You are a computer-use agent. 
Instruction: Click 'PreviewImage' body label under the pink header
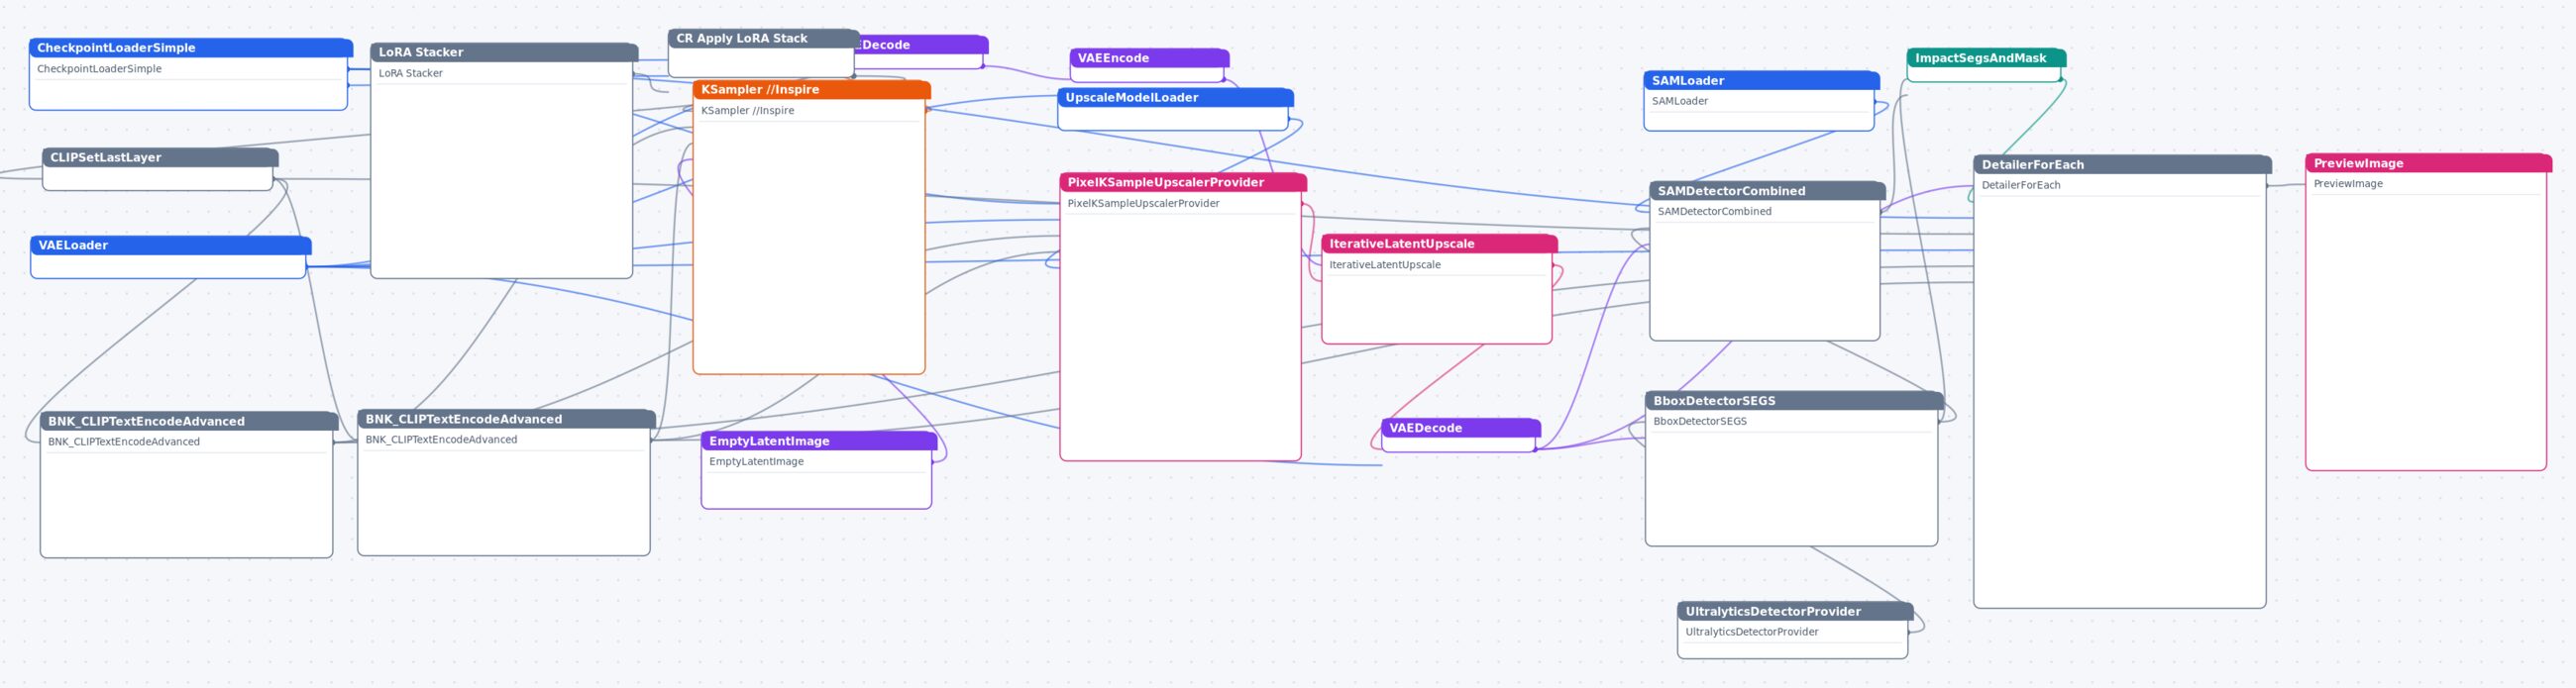pos(2347,185)
